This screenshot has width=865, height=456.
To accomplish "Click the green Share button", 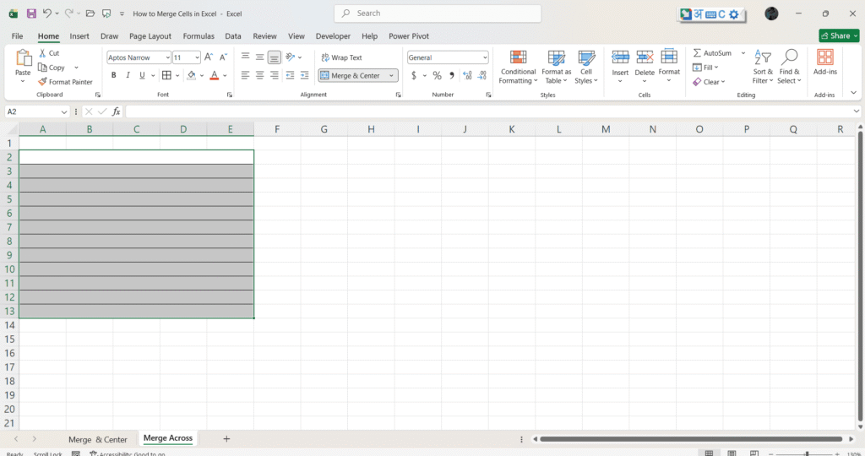I will coord(839,35).
